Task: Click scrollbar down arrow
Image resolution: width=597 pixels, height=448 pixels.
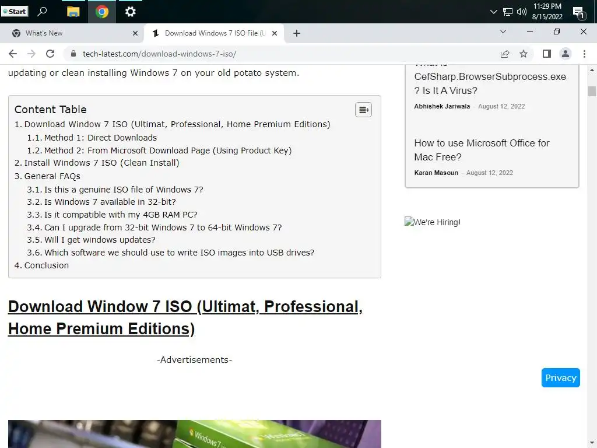Action: click(x=592, y=443)
